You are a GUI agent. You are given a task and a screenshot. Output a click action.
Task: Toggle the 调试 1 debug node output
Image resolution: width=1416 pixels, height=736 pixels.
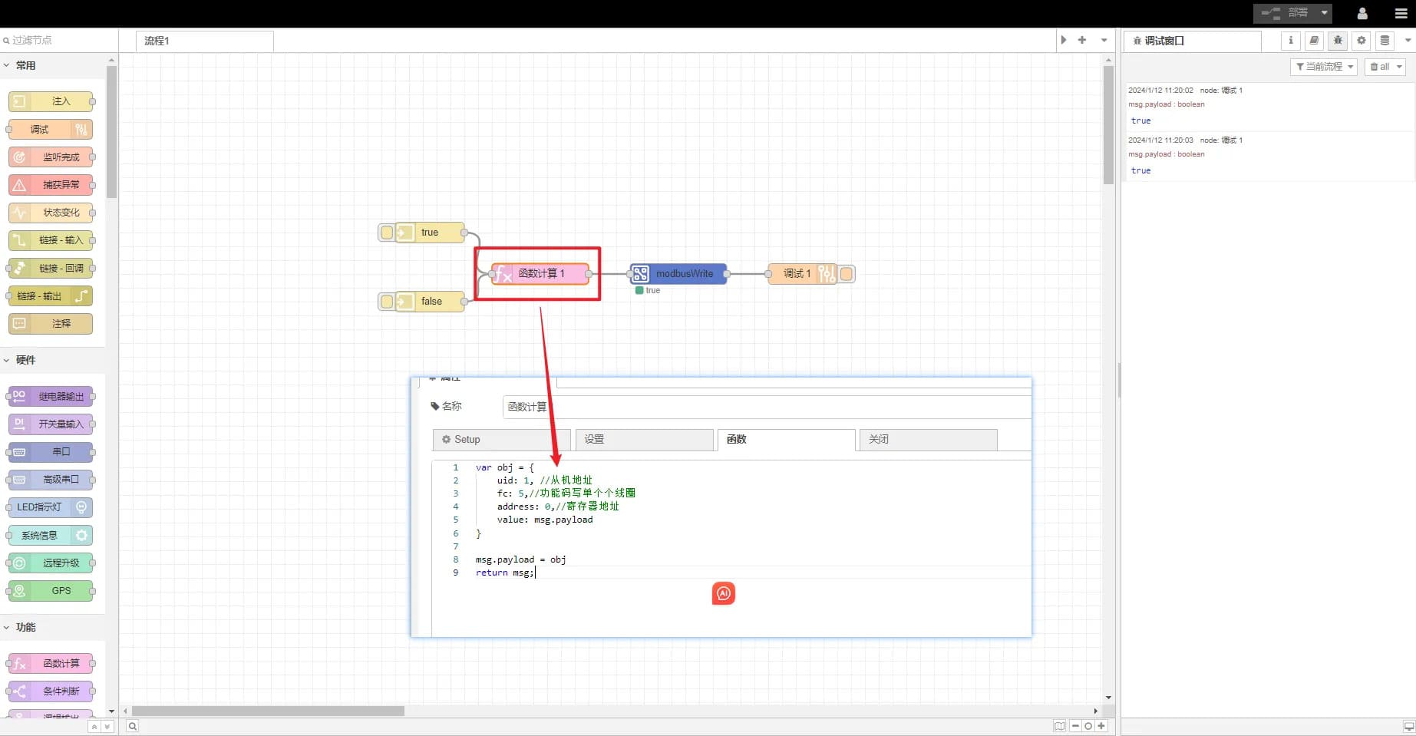click(x=847, y=274)
